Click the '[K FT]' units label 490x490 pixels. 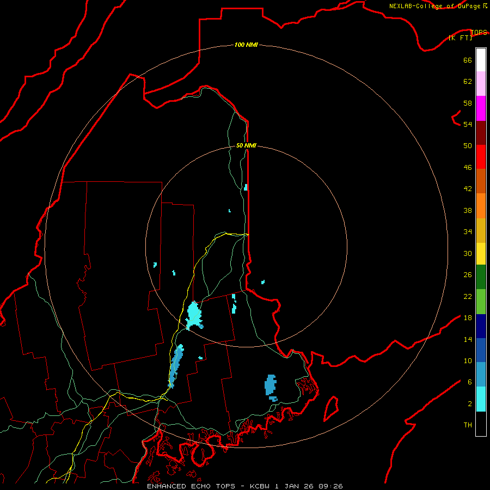(x=460, y=38)
